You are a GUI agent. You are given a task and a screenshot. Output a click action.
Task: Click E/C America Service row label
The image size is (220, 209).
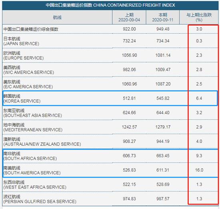pyautogui.click(x=28, y=84)
